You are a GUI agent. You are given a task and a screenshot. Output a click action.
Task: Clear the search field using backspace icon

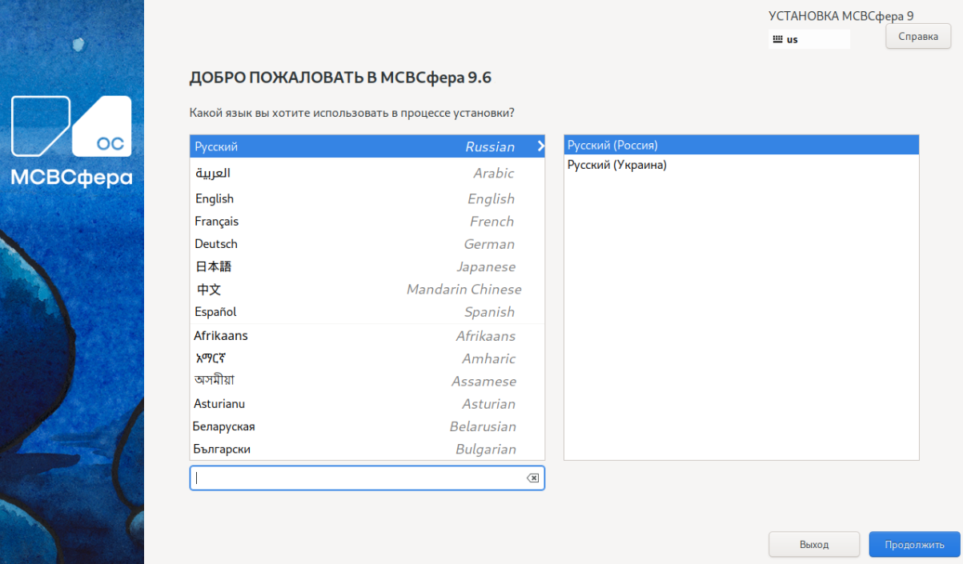532,478
